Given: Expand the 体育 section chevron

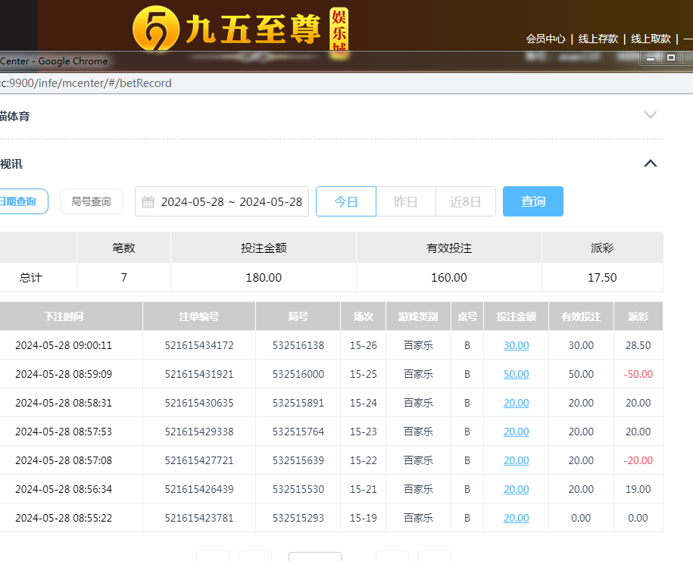Looking at the screenshot, I should [x=650, y=115].
